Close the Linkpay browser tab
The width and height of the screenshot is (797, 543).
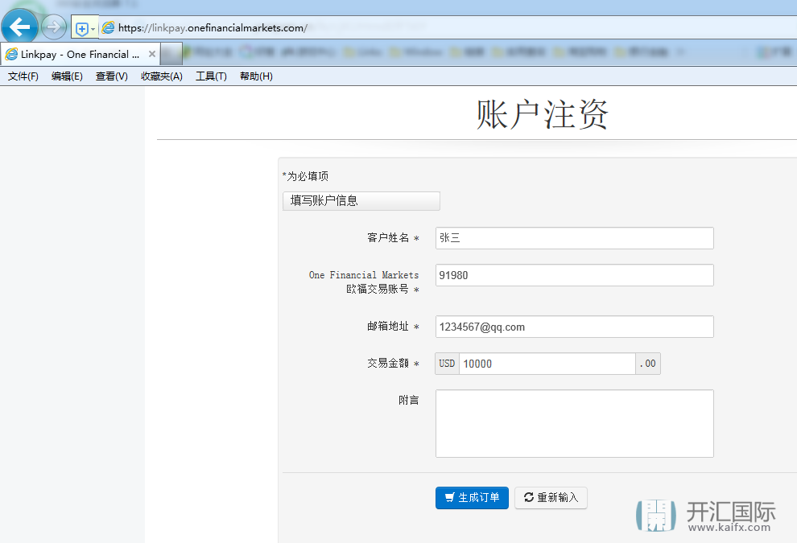[x=152, y=54]
